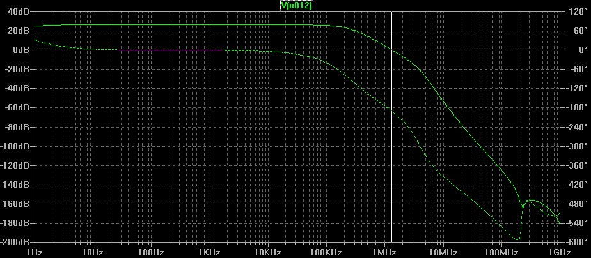
Task: Click the 40dB left axis label
Action: (x=20, y=11)
